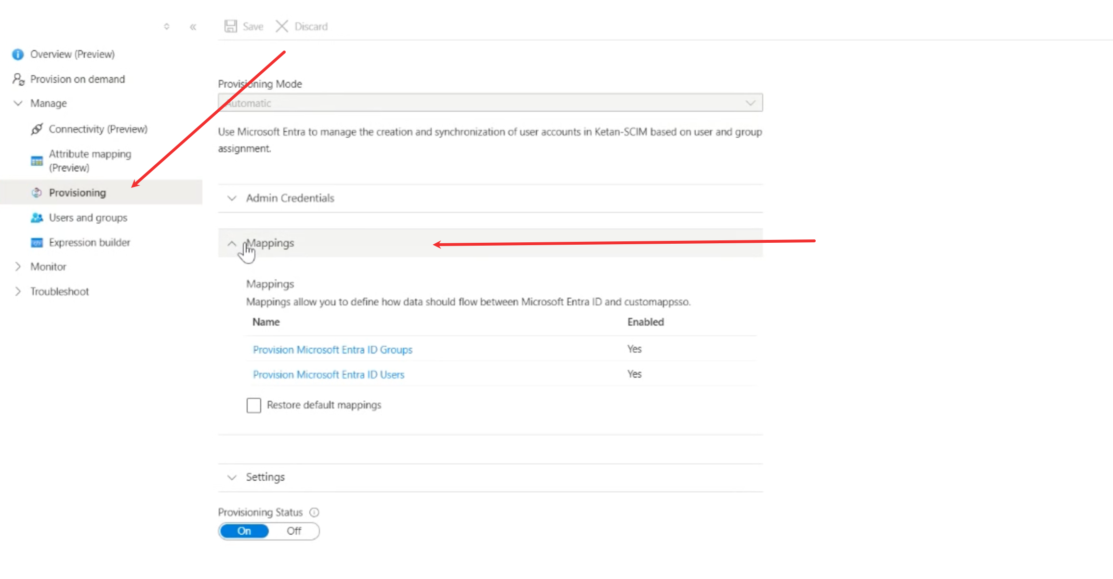1113x579 pixels.
Task: Click the Expression builder icon
Action: tap(37, 242)
